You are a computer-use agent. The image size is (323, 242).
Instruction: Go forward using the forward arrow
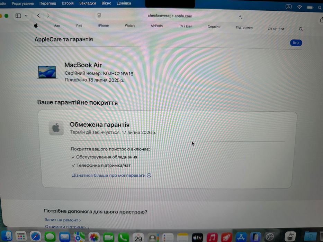pos(48,16)
